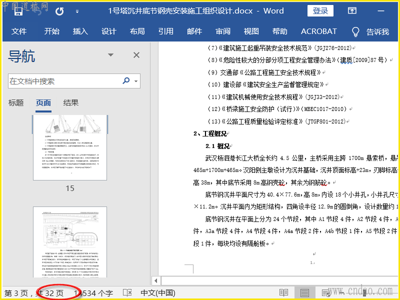Image resolution: width=400 pixels, height=300 pixels.
Task: Open the ACROBAT ribbon tab
Action: 319,31
